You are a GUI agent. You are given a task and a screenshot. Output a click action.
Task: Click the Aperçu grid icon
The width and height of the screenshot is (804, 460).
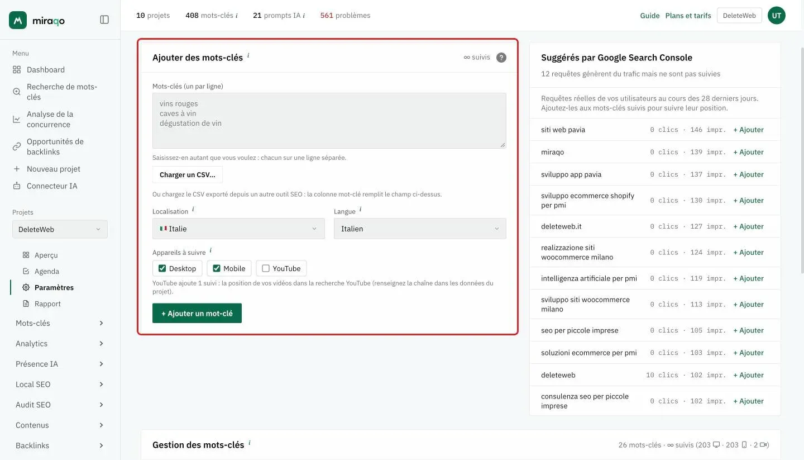point(26,255)
